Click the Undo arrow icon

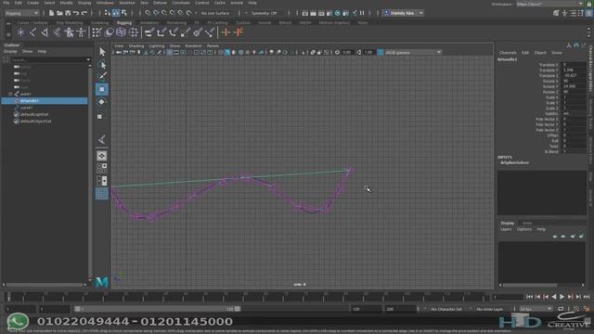pos(76,13)
